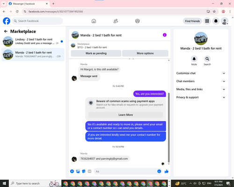Close the Messenger | Facebook tab
Image resolution: width=234 pixels, height=187 pixels.
coord(47,4)
